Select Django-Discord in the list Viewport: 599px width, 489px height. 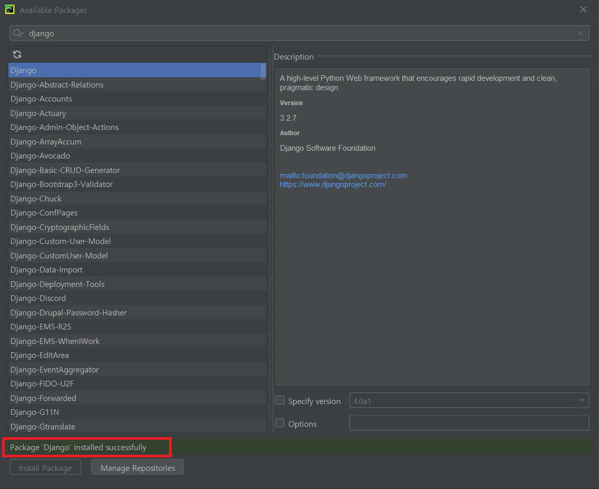pyautogui.click(x=137, y=298)
